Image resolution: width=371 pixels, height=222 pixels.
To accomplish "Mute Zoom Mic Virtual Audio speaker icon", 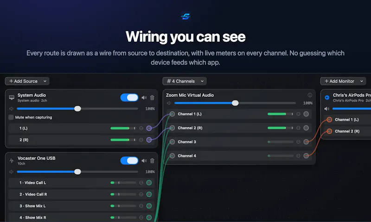I will pos(169,103).
